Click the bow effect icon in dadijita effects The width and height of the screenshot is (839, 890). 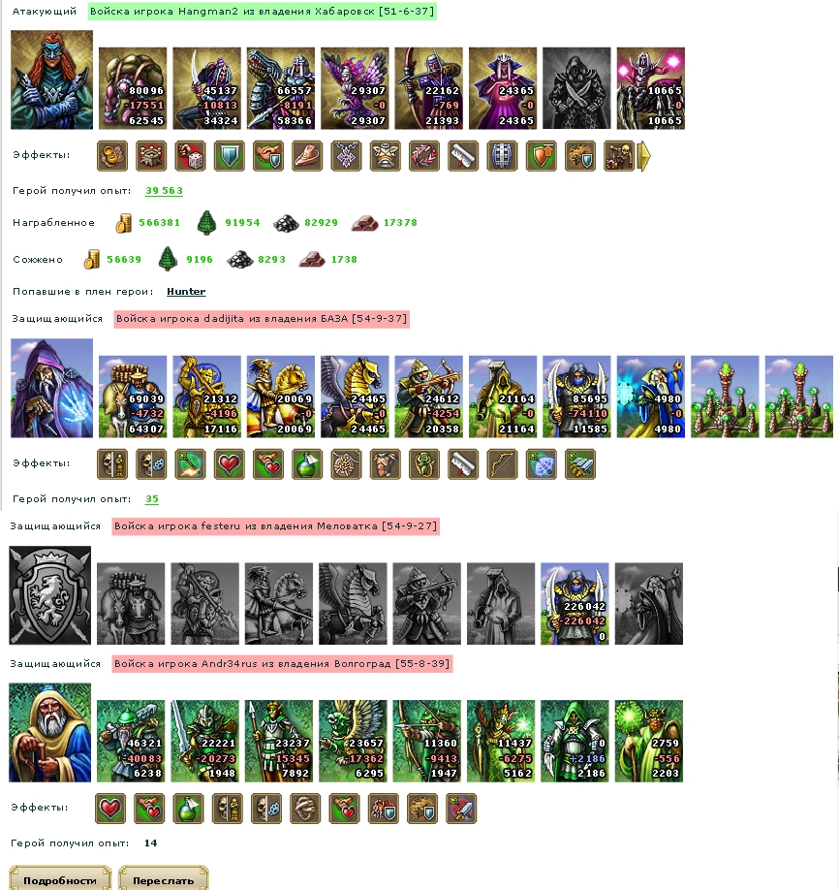(503, 464)
